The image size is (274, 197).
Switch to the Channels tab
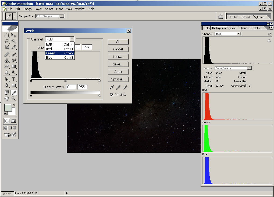click(245, 28)
